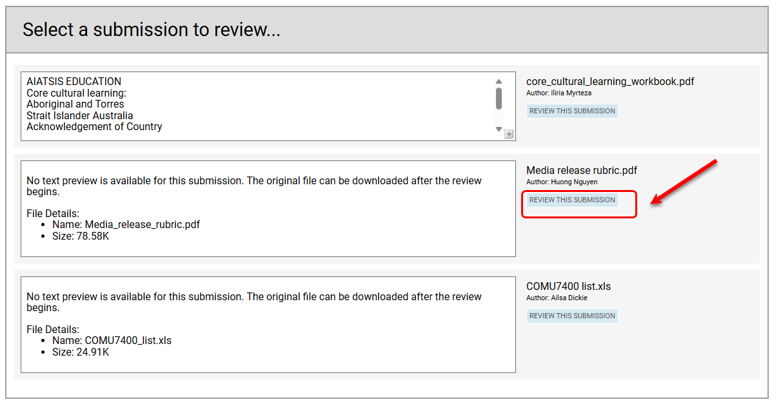Click the AIATSIS EDUCATION preview text line

coord(74,81)
